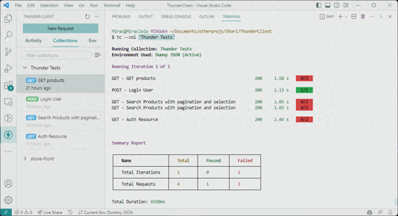Click the Total Duration 6598ms value
The height and width of the screenshot is (216, 398).
click(x=158, y=202)
